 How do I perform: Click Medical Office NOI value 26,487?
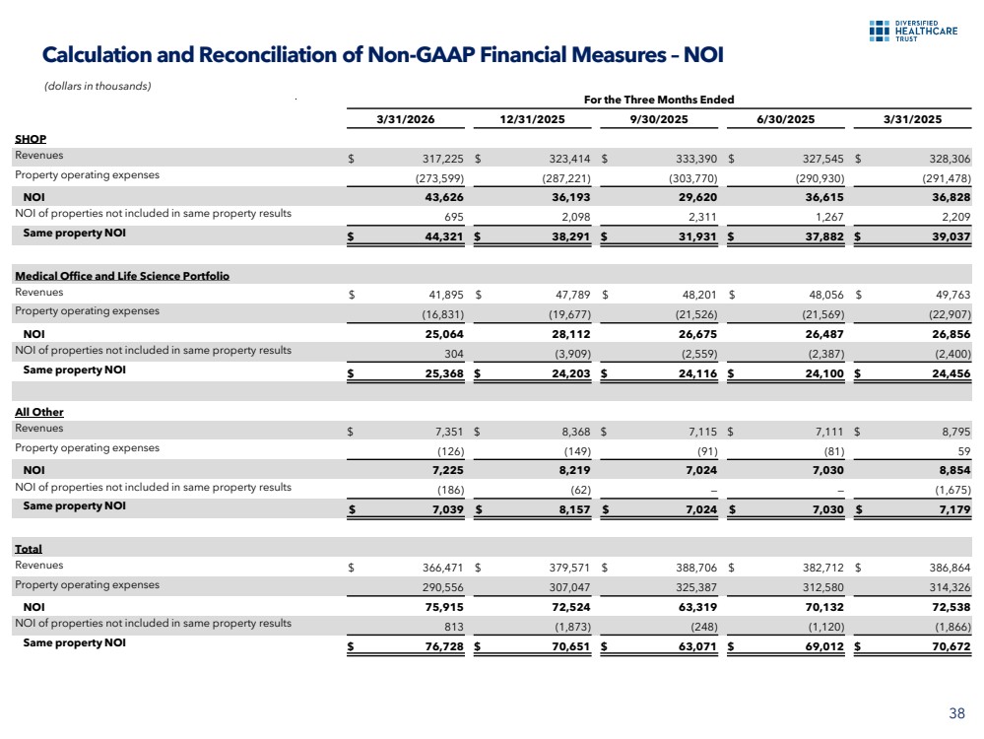point(824,334)
